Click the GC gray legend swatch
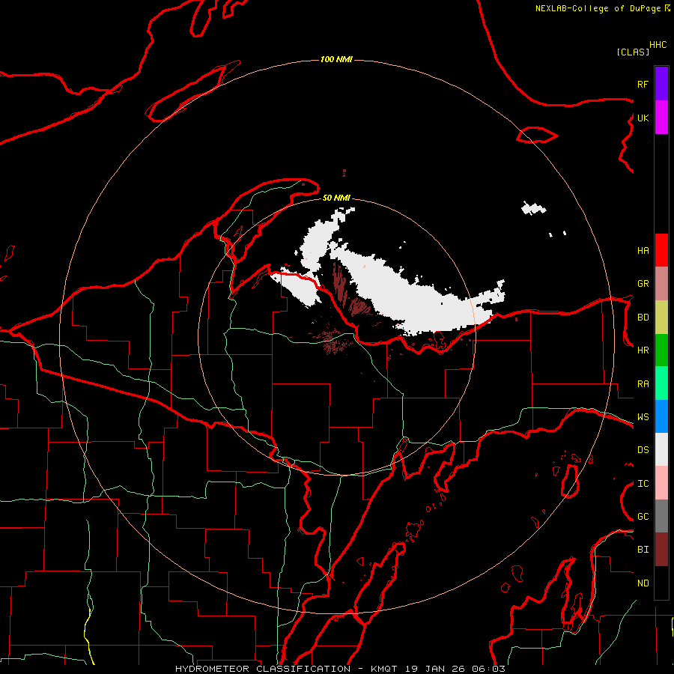Screen dimensions: 674x674 click(661, 516)
